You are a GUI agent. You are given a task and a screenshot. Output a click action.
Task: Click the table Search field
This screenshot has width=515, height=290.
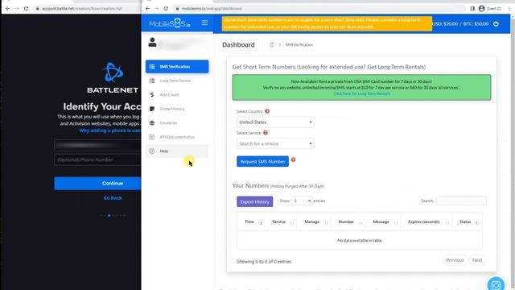(x=461, y=201)
